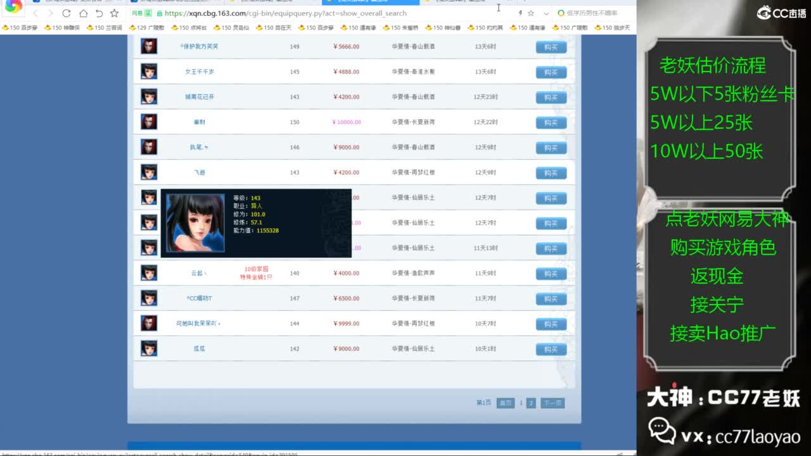This screenshot has height=456, width=811.
Task: Click the '10天1时' remaining time text
Action: click(486, 348)
